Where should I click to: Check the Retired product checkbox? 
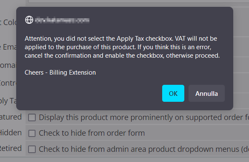tap(32, 149)
